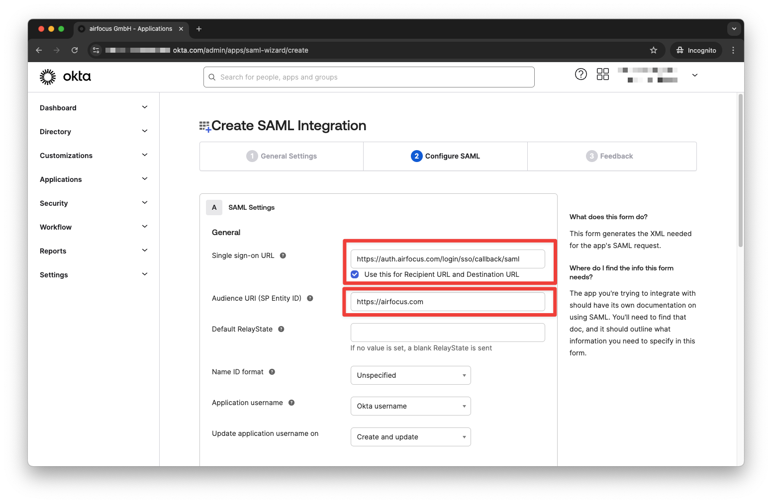
Task: Reload the page
Action: (x=75, y=50)
